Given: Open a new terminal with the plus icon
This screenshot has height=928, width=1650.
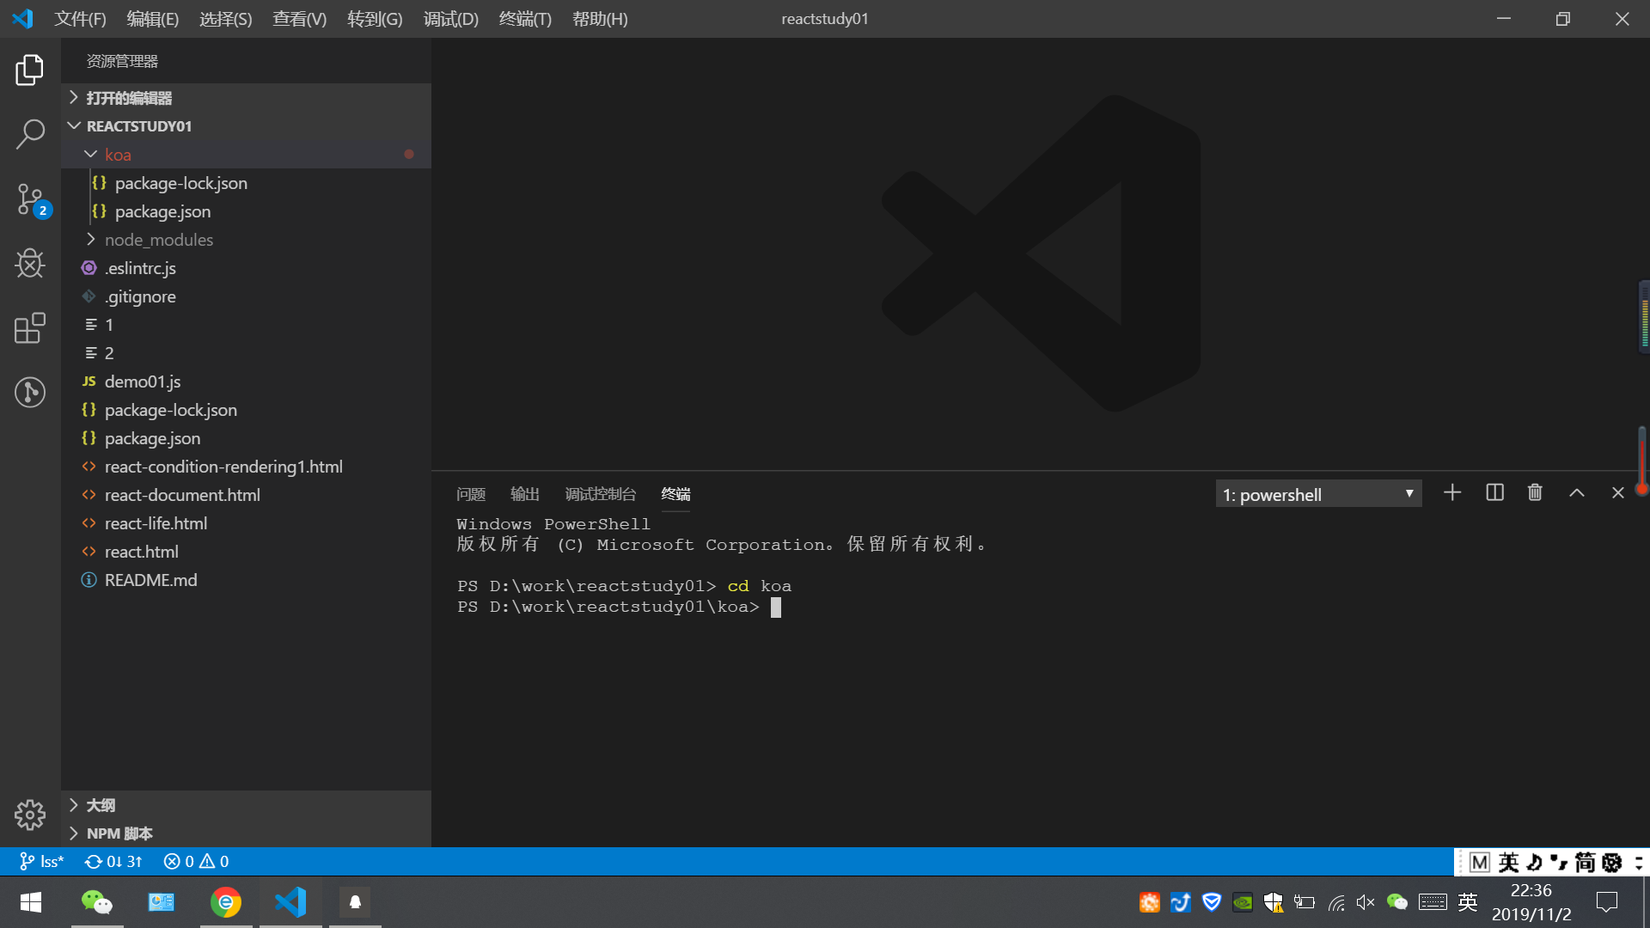Looking at the screenshot, I should 1452,492.
